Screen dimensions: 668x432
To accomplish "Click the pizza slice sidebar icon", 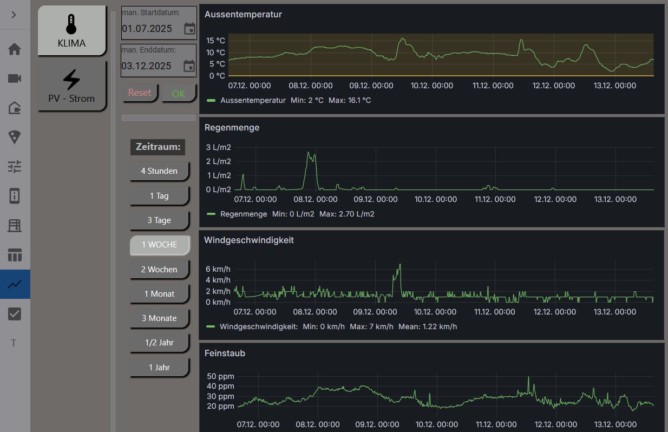I will [15, 138].
